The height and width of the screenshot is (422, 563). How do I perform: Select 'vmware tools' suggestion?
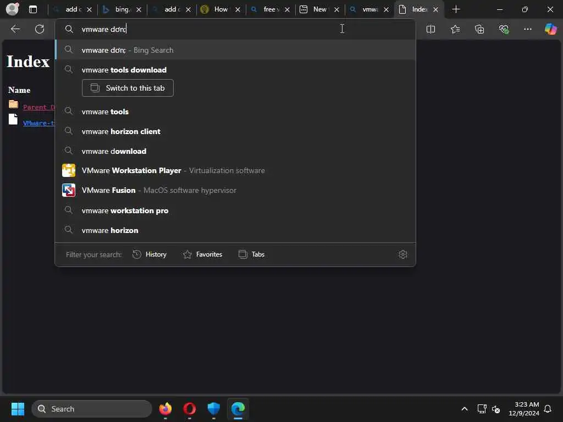click(x=235, y=112)
